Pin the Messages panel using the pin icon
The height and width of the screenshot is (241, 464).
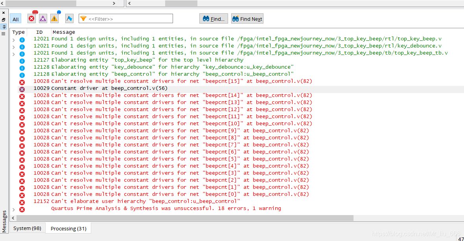tap(4, 27)
